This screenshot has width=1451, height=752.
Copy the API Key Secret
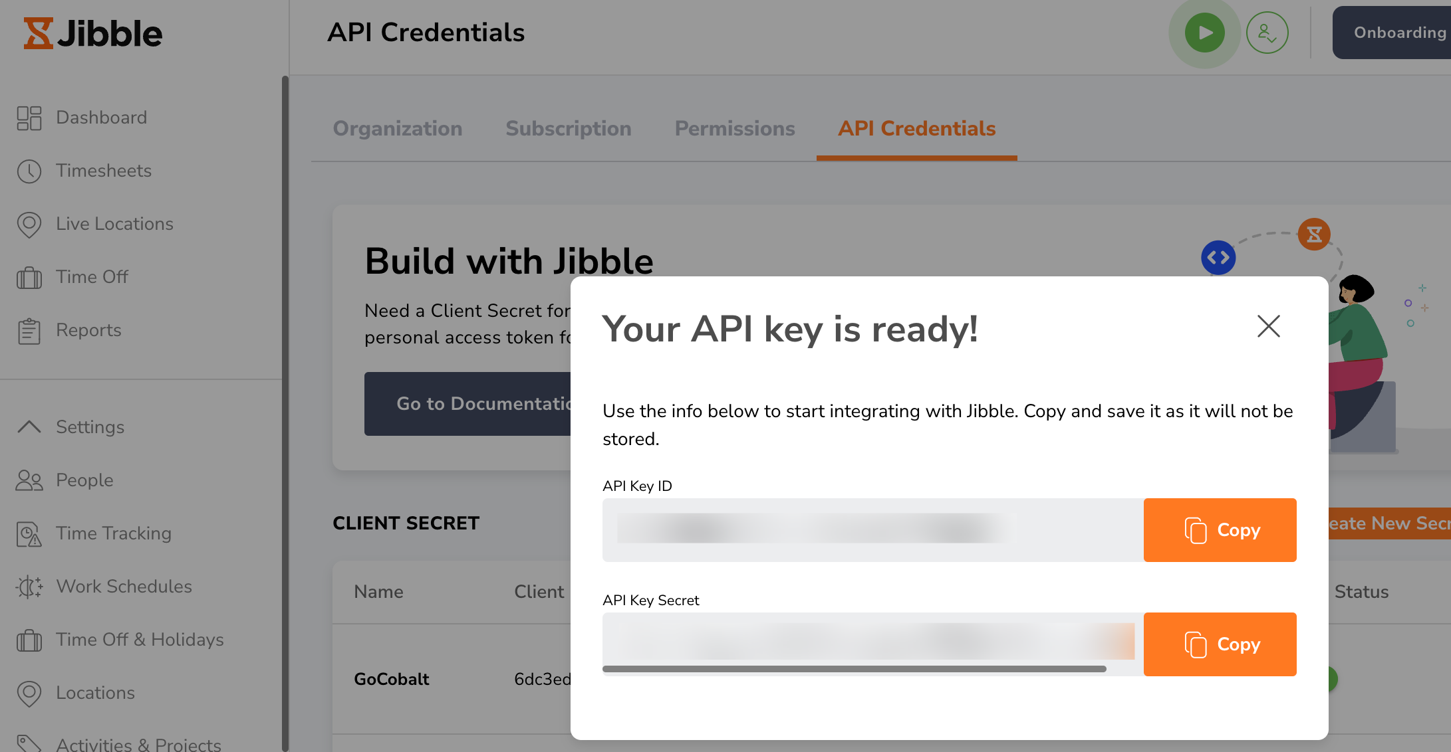coord(1220,644)
